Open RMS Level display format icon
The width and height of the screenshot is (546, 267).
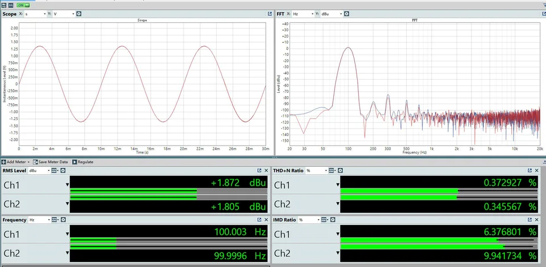pyautogui.click(x=55, y=170)
